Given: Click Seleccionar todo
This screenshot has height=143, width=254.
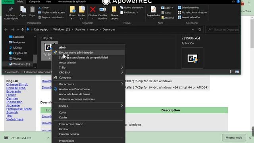Looking at the screenshot, I should pyautogui.click(x=189, y=8).
